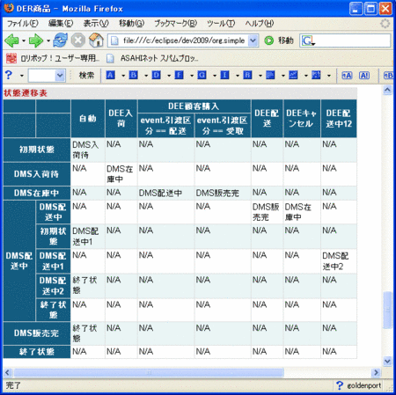This screenshot has height=395, width=396.
Task: Click the blue I toolbar icon
Action: (224, 75)
